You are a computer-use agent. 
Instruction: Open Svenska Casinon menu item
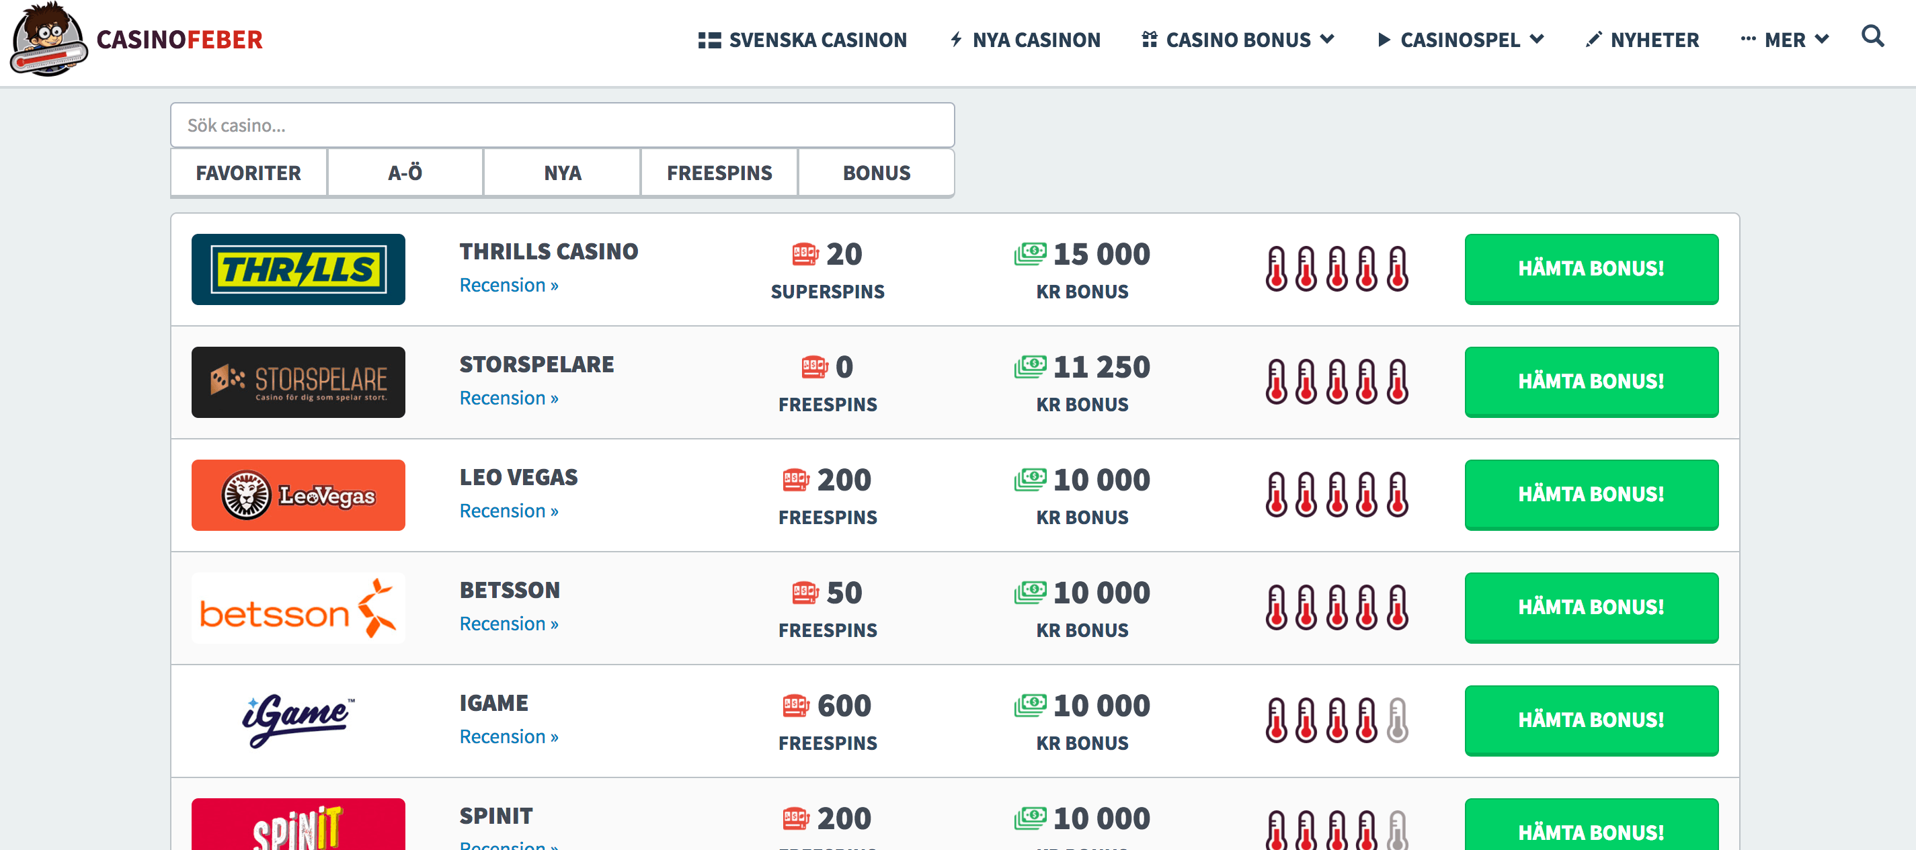pyautogui.click(x=803, y=40)
